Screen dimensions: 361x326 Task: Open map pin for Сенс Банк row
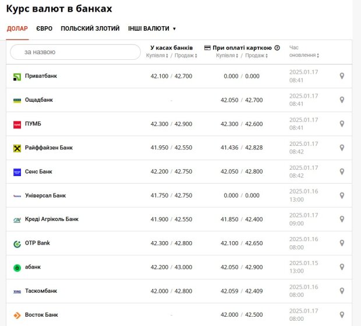[x=342, y=171]
